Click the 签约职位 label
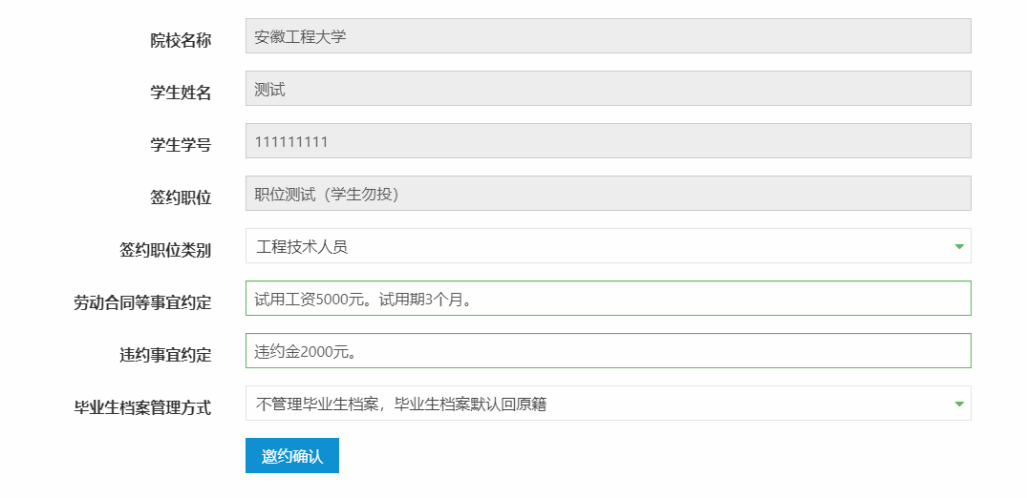Screen dimensions: 1027x498 181,198
